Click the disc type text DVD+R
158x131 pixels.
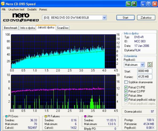pyautogui.click(x=139, y=37)
